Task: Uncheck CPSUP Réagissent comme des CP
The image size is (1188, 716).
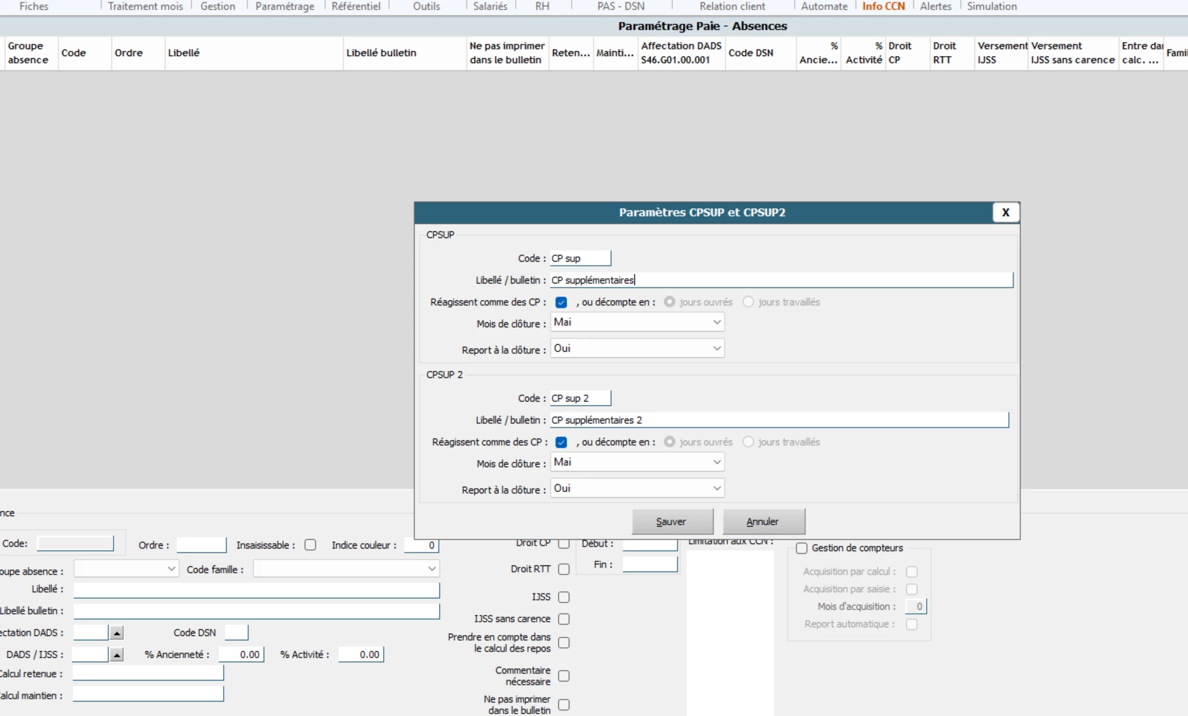Action: (561, 302)
